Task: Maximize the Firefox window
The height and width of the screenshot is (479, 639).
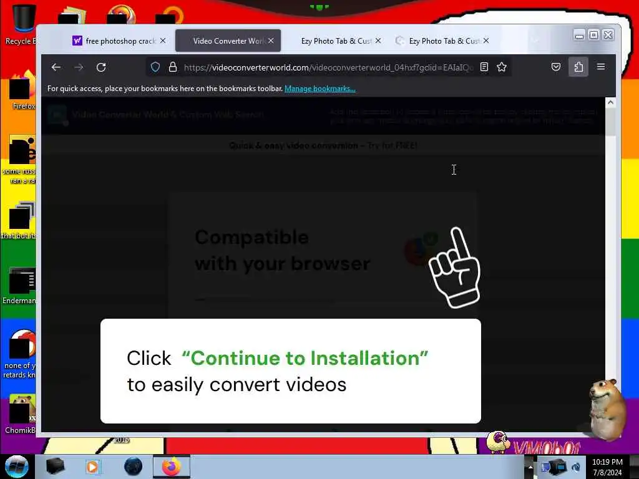Action: (594, 35)
